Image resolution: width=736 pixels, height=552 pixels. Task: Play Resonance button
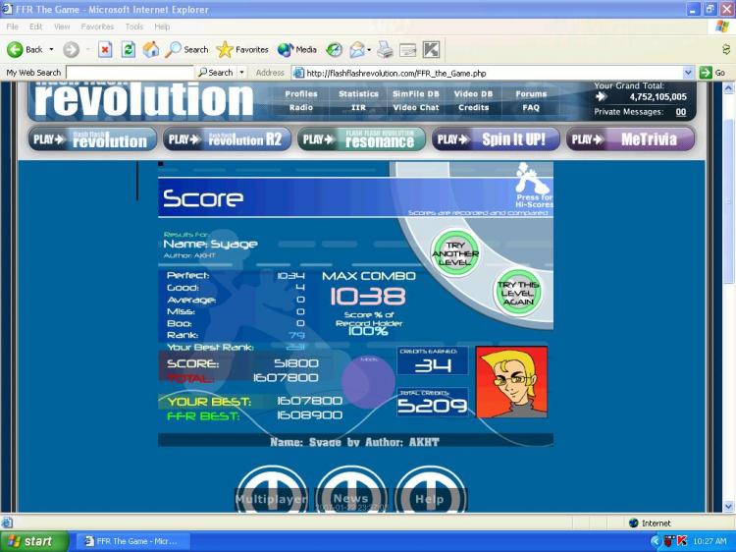[x=361, y=139]
